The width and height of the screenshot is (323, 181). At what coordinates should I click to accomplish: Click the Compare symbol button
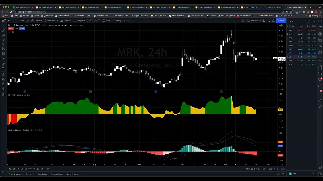36,21
